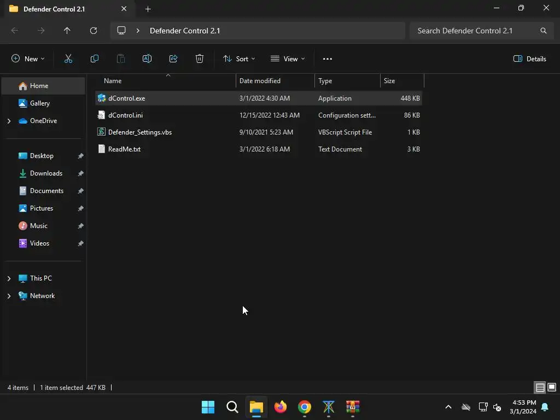Select the dControl.exe file

point(259,98)
